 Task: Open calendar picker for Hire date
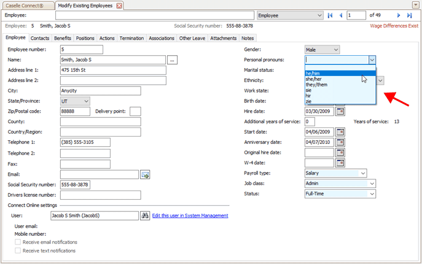(x=340, y=111)
